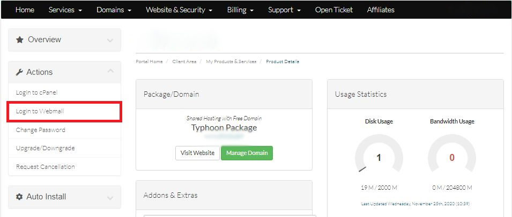Viewport: 512px width, 217px height.
Task: Collapse the Actions panel chevron
Action: (x=110, y=71)
